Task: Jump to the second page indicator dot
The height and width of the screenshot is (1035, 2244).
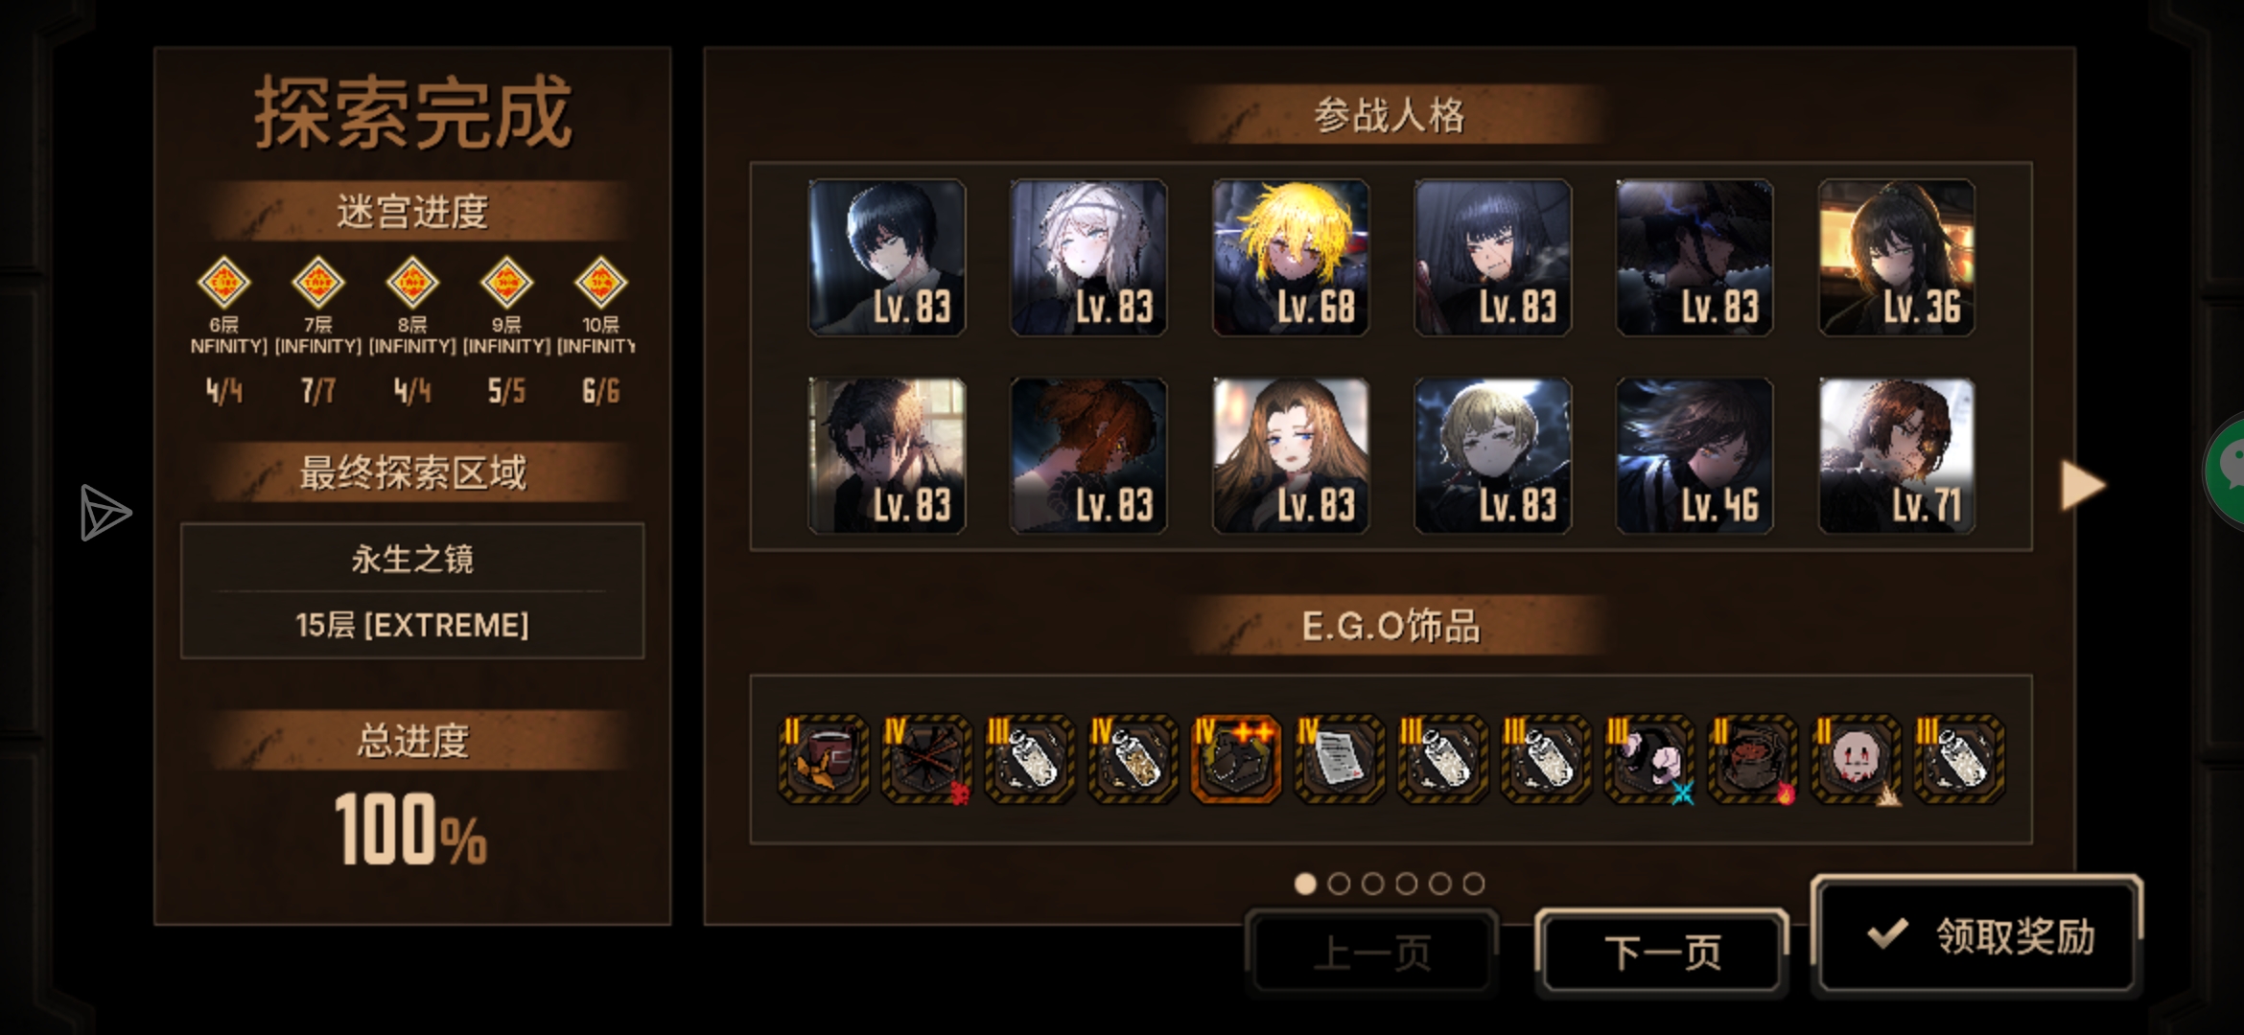Action: tap(1339, 884)
